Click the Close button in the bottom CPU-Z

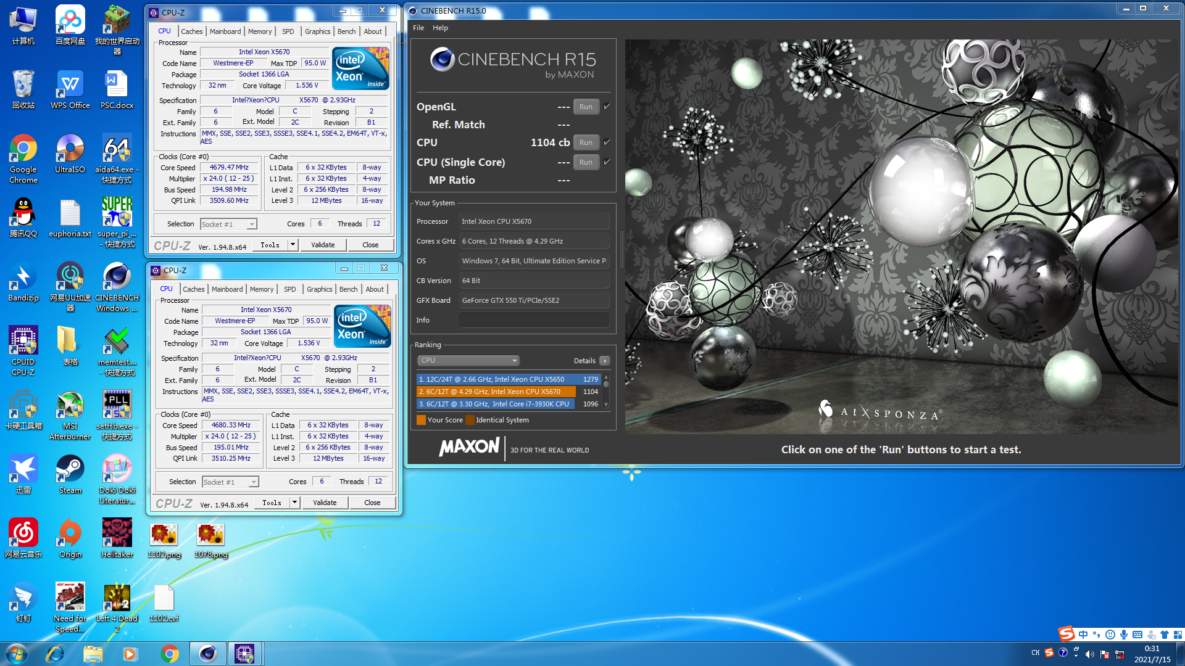coord(372,503)
